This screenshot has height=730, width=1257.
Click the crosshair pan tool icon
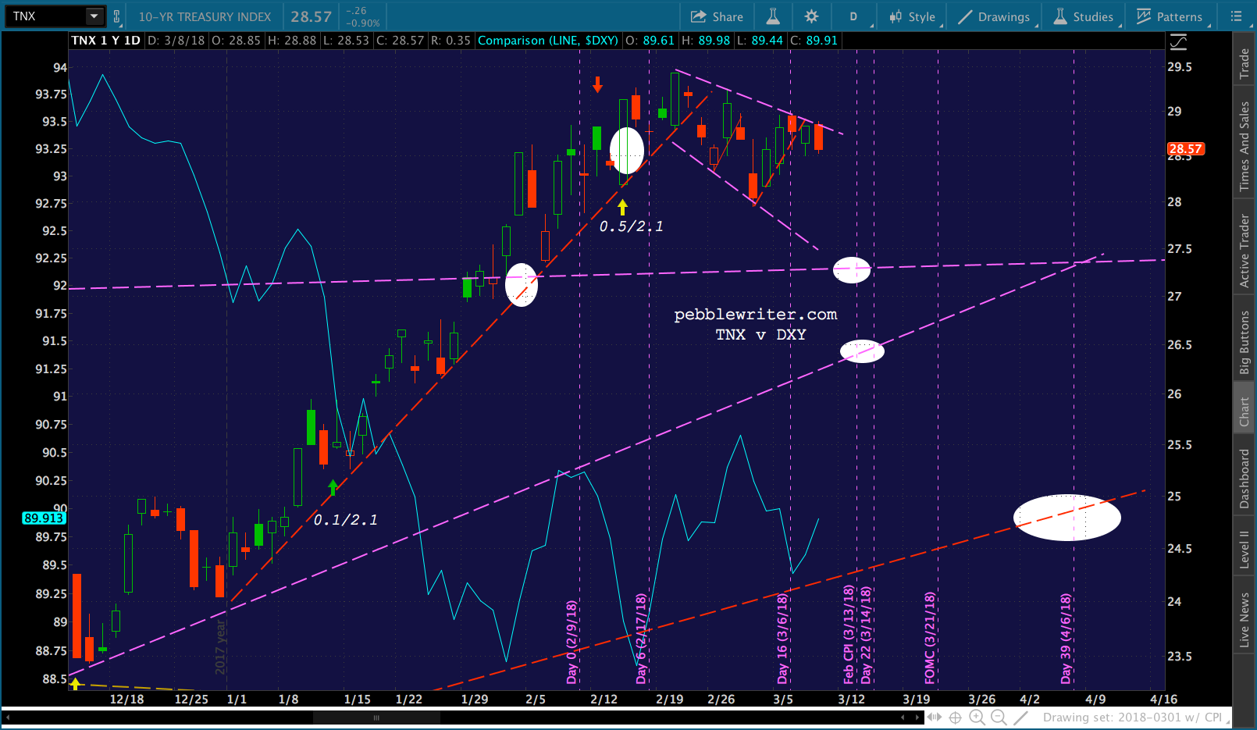point(955,717)
